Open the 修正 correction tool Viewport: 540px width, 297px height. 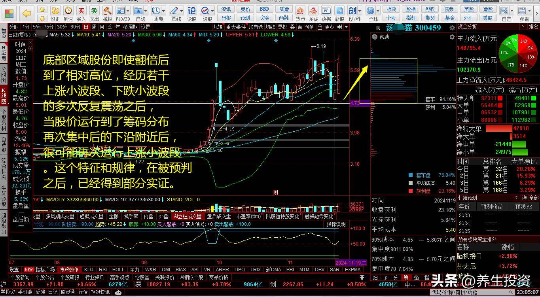point(55,14)
